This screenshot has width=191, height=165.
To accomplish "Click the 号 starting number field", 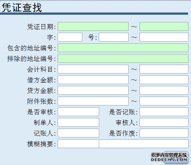I will click(113, 37).
